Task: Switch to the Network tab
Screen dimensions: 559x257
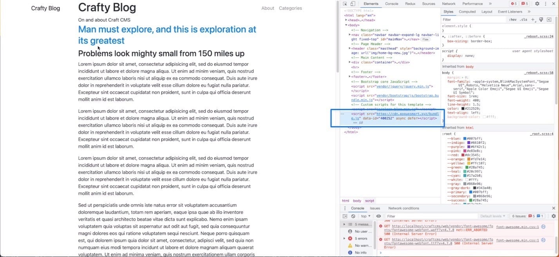Action: (x=449, y=4)
